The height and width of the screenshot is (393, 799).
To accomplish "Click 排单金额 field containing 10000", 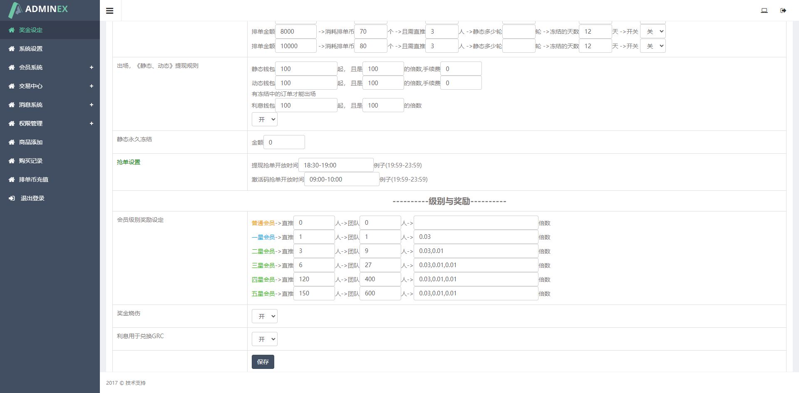I will [x=296, y=46].
